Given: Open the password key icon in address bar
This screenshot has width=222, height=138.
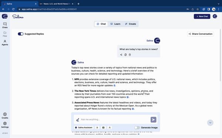Looking at the screenshot, I should pos(188,9).
